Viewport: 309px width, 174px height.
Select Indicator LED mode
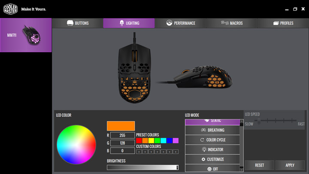pos(212,150)
